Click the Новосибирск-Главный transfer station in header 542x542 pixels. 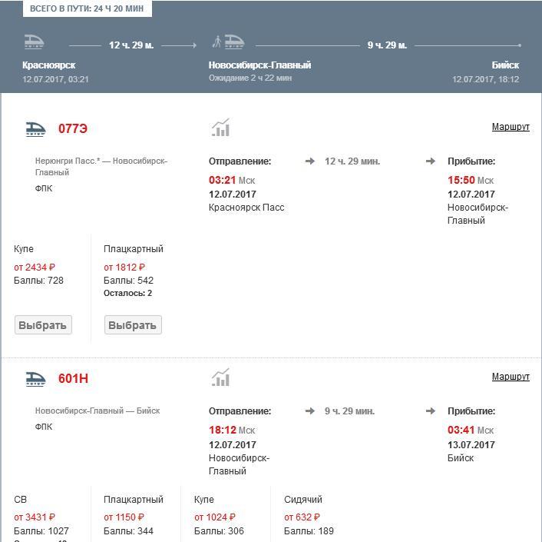pyautogui.click(x=259, y=65)
